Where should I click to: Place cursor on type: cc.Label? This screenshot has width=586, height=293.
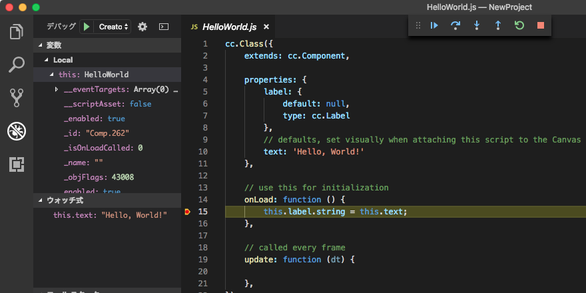[316, 116]
